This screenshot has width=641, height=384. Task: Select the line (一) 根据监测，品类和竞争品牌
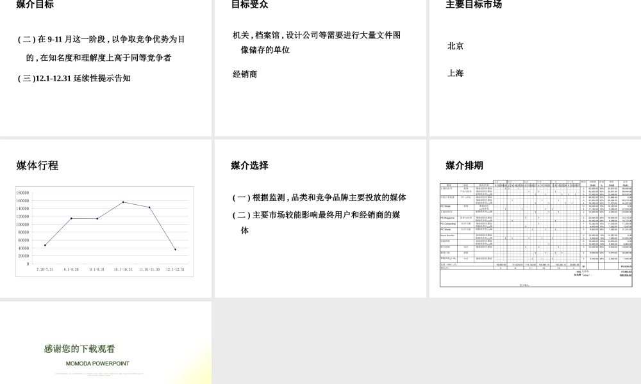coord(319,198)
